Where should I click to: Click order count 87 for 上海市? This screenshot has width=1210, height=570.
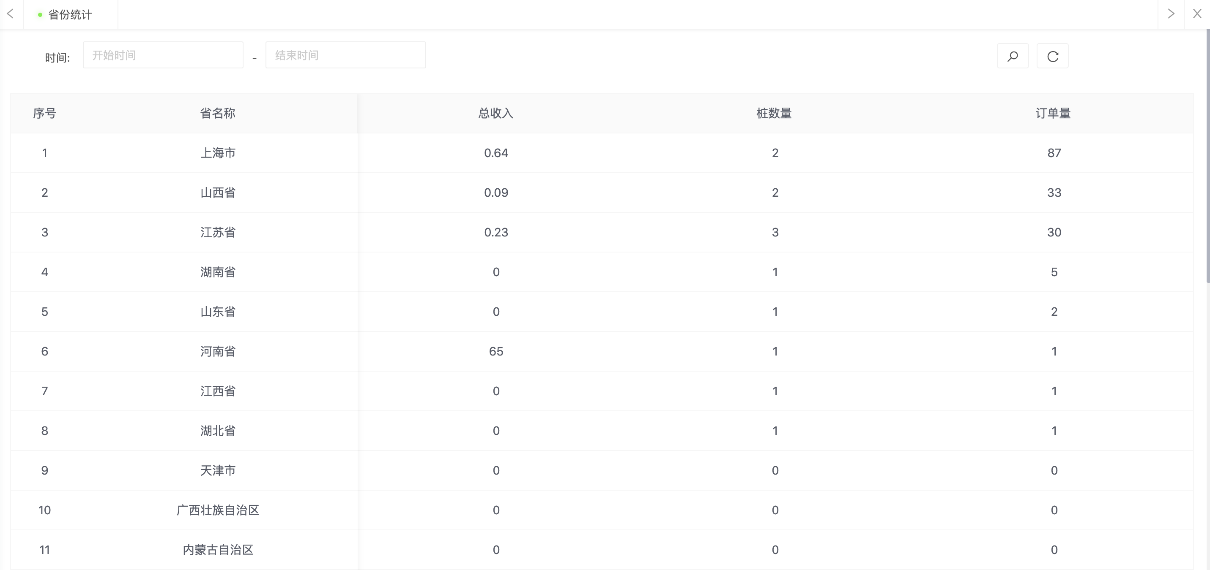click(1054, 153)
